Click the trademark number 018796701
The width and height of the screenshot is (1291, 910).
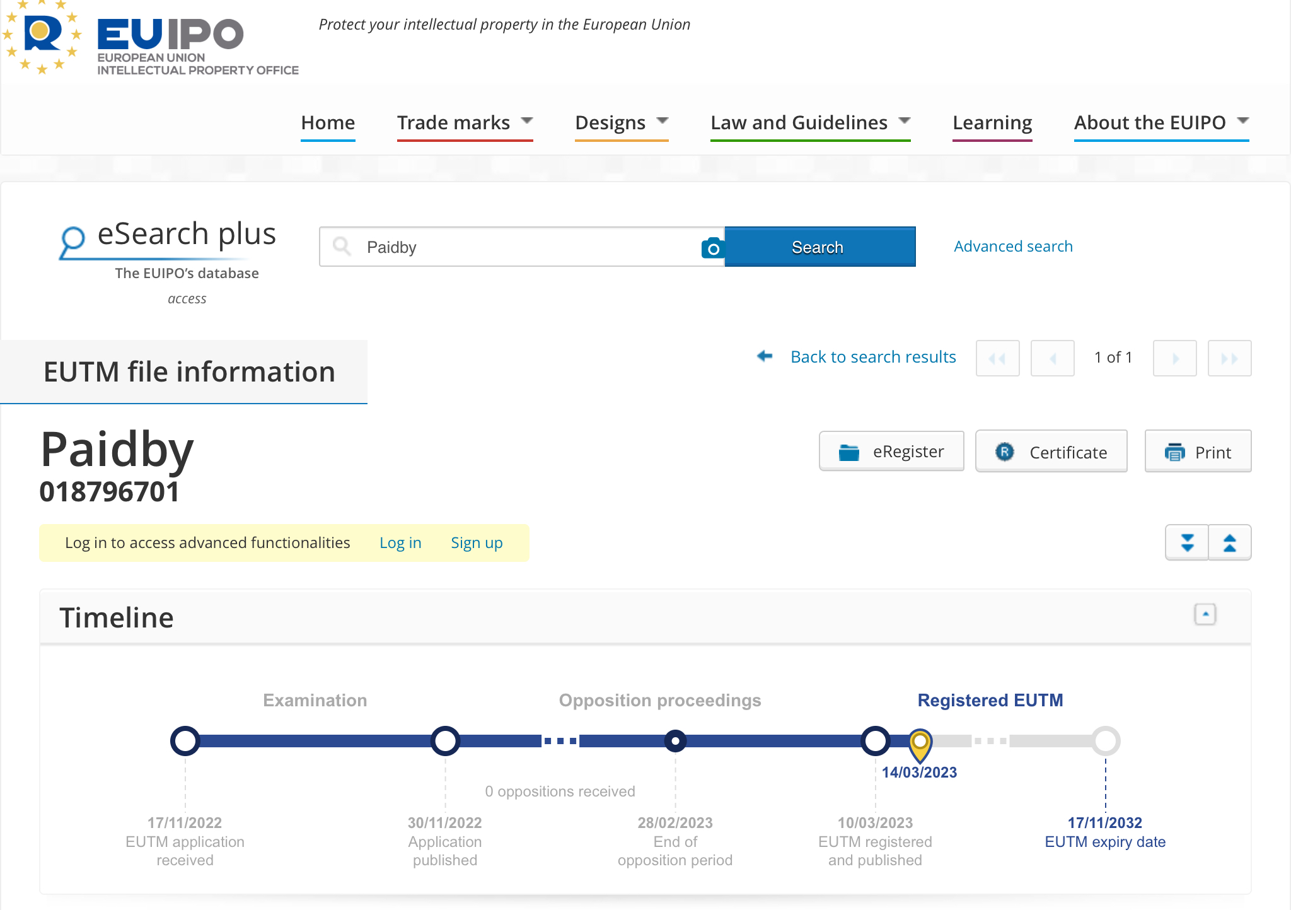(109, 492)
